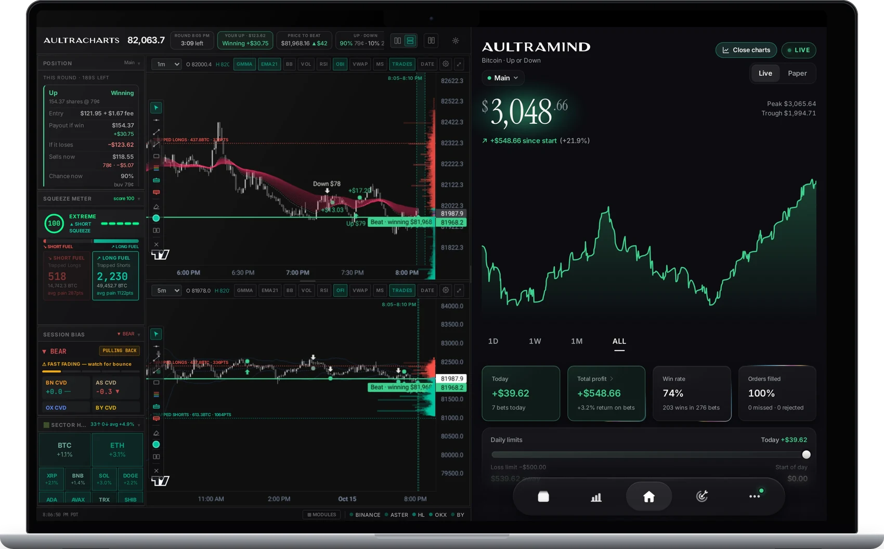Open the bar chart stats tab
Viewport: 884px width, 549px height.
596,497
